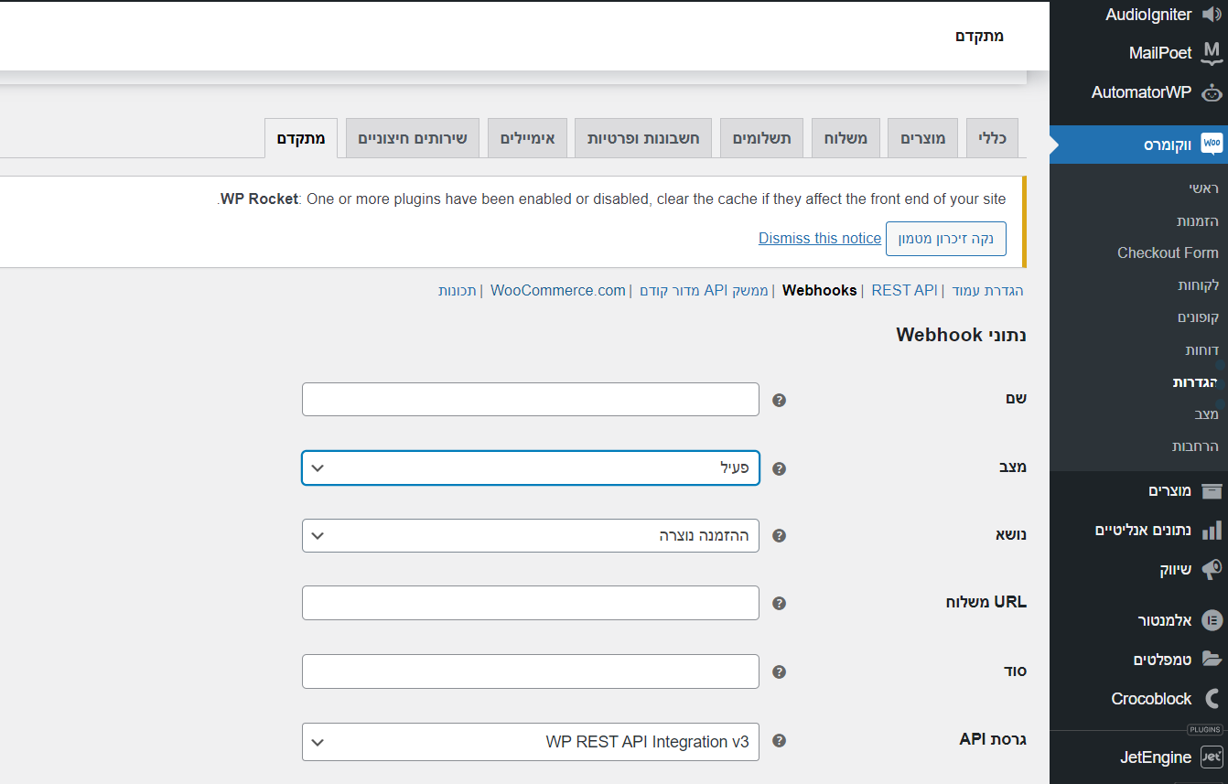Click the Crocoblock sidebar icon
The height and width of the screenshot is (784, 1228).
click(1212, 699)
